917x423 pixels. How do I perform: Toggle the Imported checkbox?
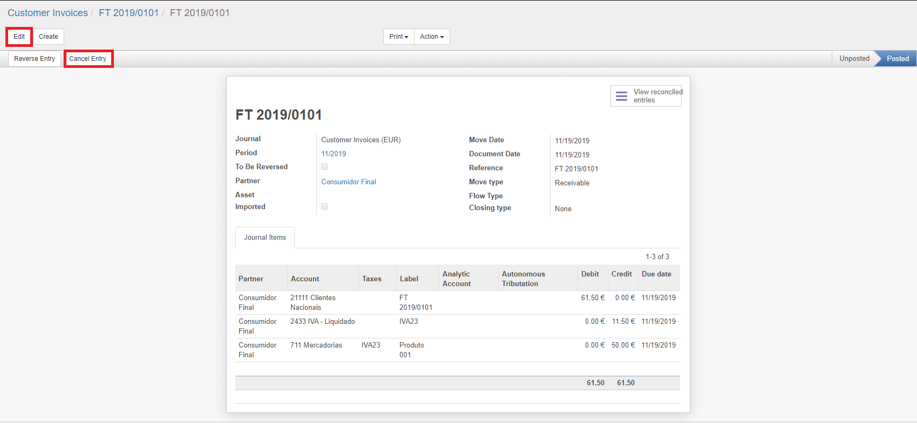324,206
